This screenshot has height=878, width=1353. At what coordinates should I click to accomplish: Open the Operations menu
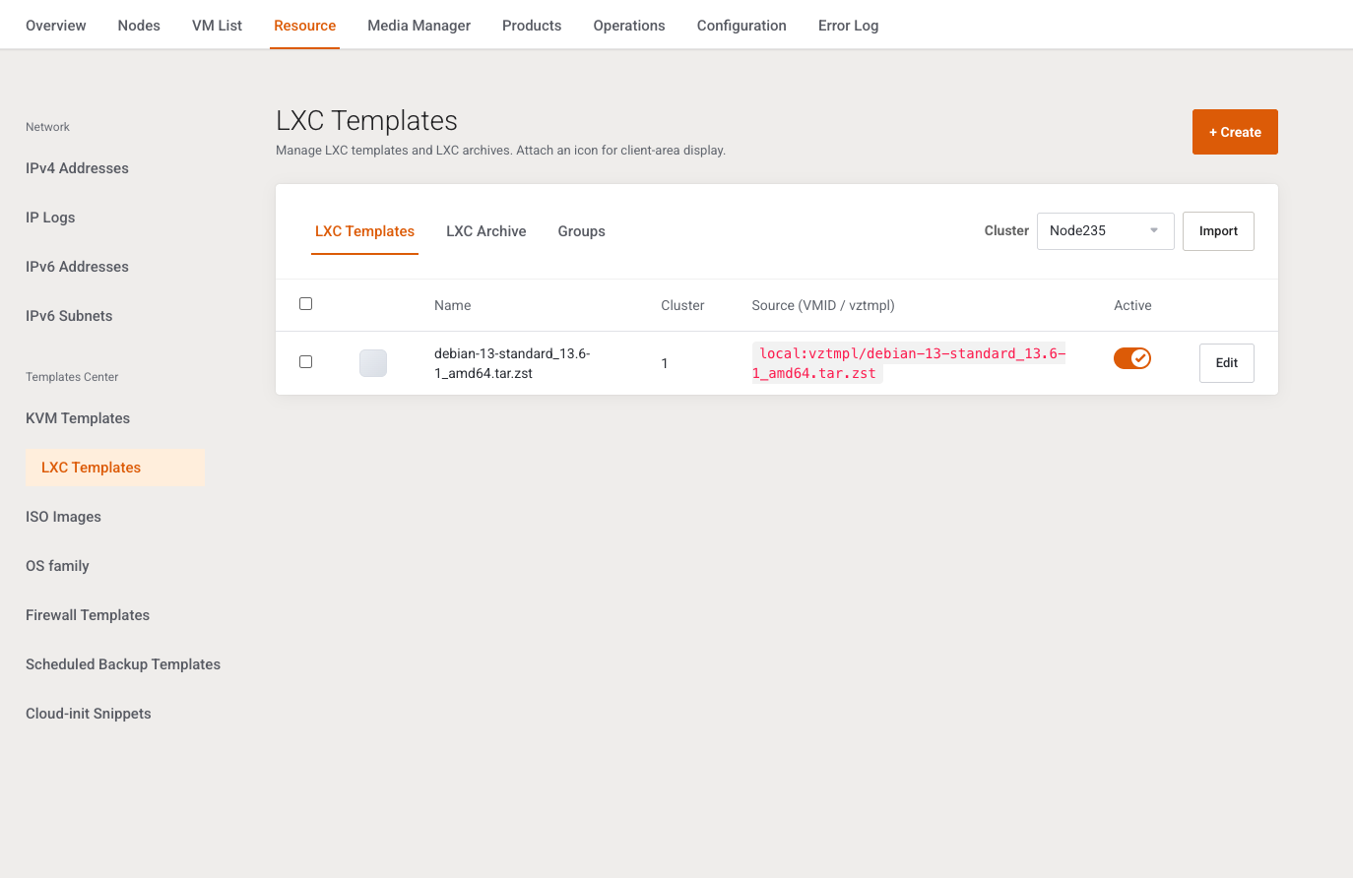pos(629,26)
